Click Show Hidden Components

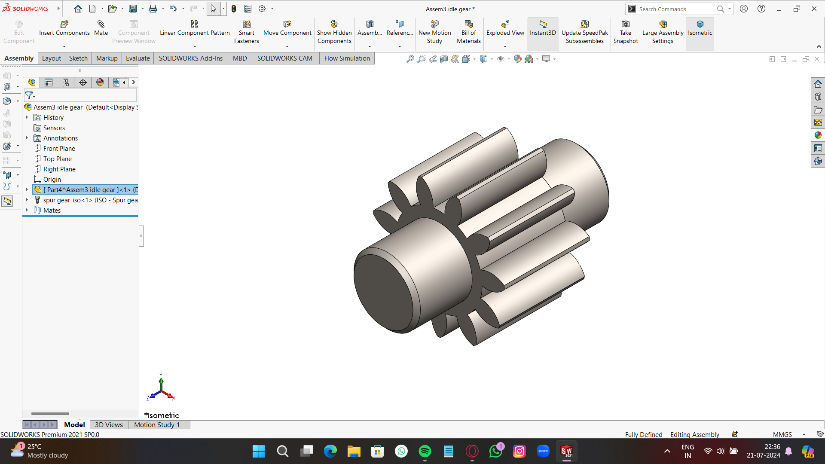point(334,32)
